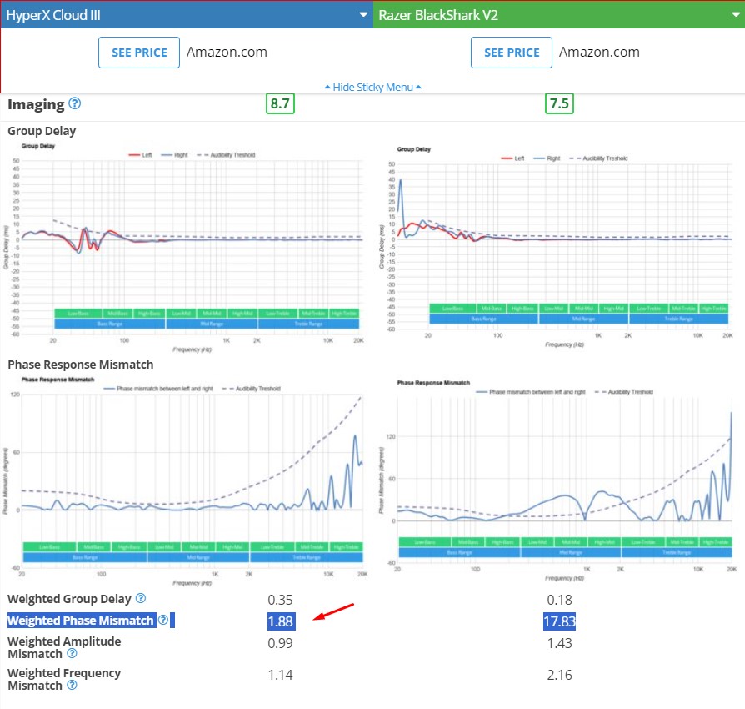Open Weighted Frequency Mismatch help icon

coord(72,685)
